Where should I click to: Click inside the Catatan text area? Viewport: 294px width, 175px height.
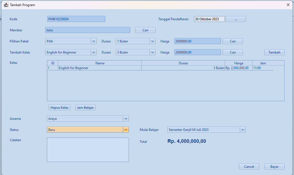click(x=88, y=150)
